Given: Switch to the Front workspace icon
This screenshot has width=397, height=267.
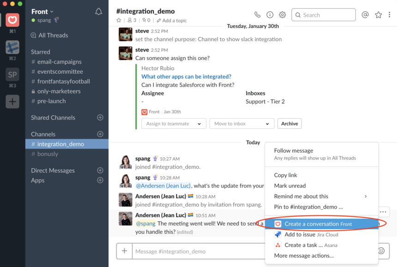Looking at the screenshot, I should point(12,20).
